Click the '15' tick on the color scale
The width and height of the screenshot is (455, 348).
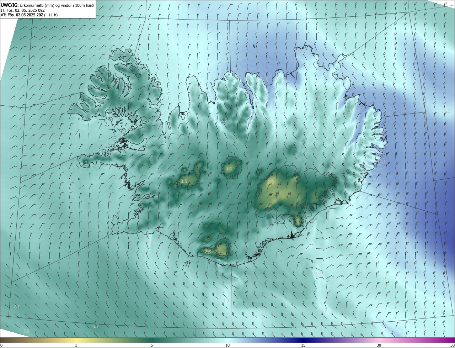303,345
